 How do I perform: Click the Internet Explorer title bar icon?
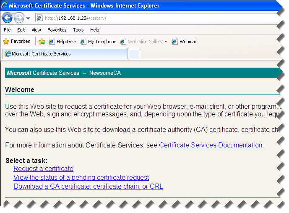pos(5,5)
